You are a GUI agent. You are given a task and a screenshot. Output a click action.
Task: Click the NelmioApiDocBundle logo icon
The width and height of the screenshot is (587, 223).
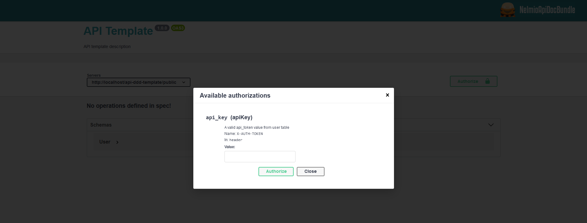tap(508, 10)
